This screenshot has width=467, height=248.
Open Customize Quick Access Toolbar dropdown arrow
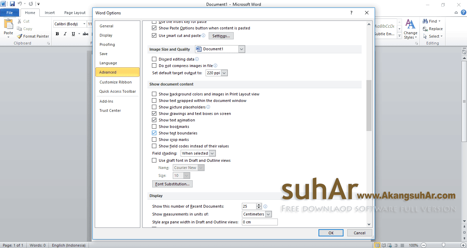click(x=38, y=4)
